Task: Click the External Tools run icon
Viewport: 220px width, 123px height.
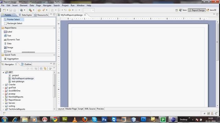Action: (30, 10)
